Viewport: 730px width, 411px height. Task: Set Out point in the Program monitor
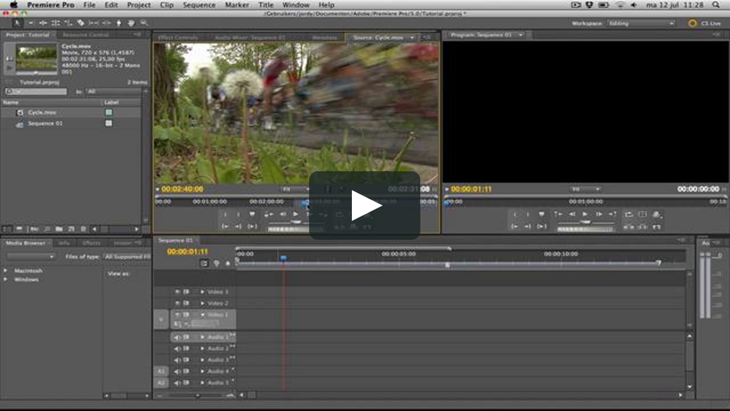[x=528, y=215]
